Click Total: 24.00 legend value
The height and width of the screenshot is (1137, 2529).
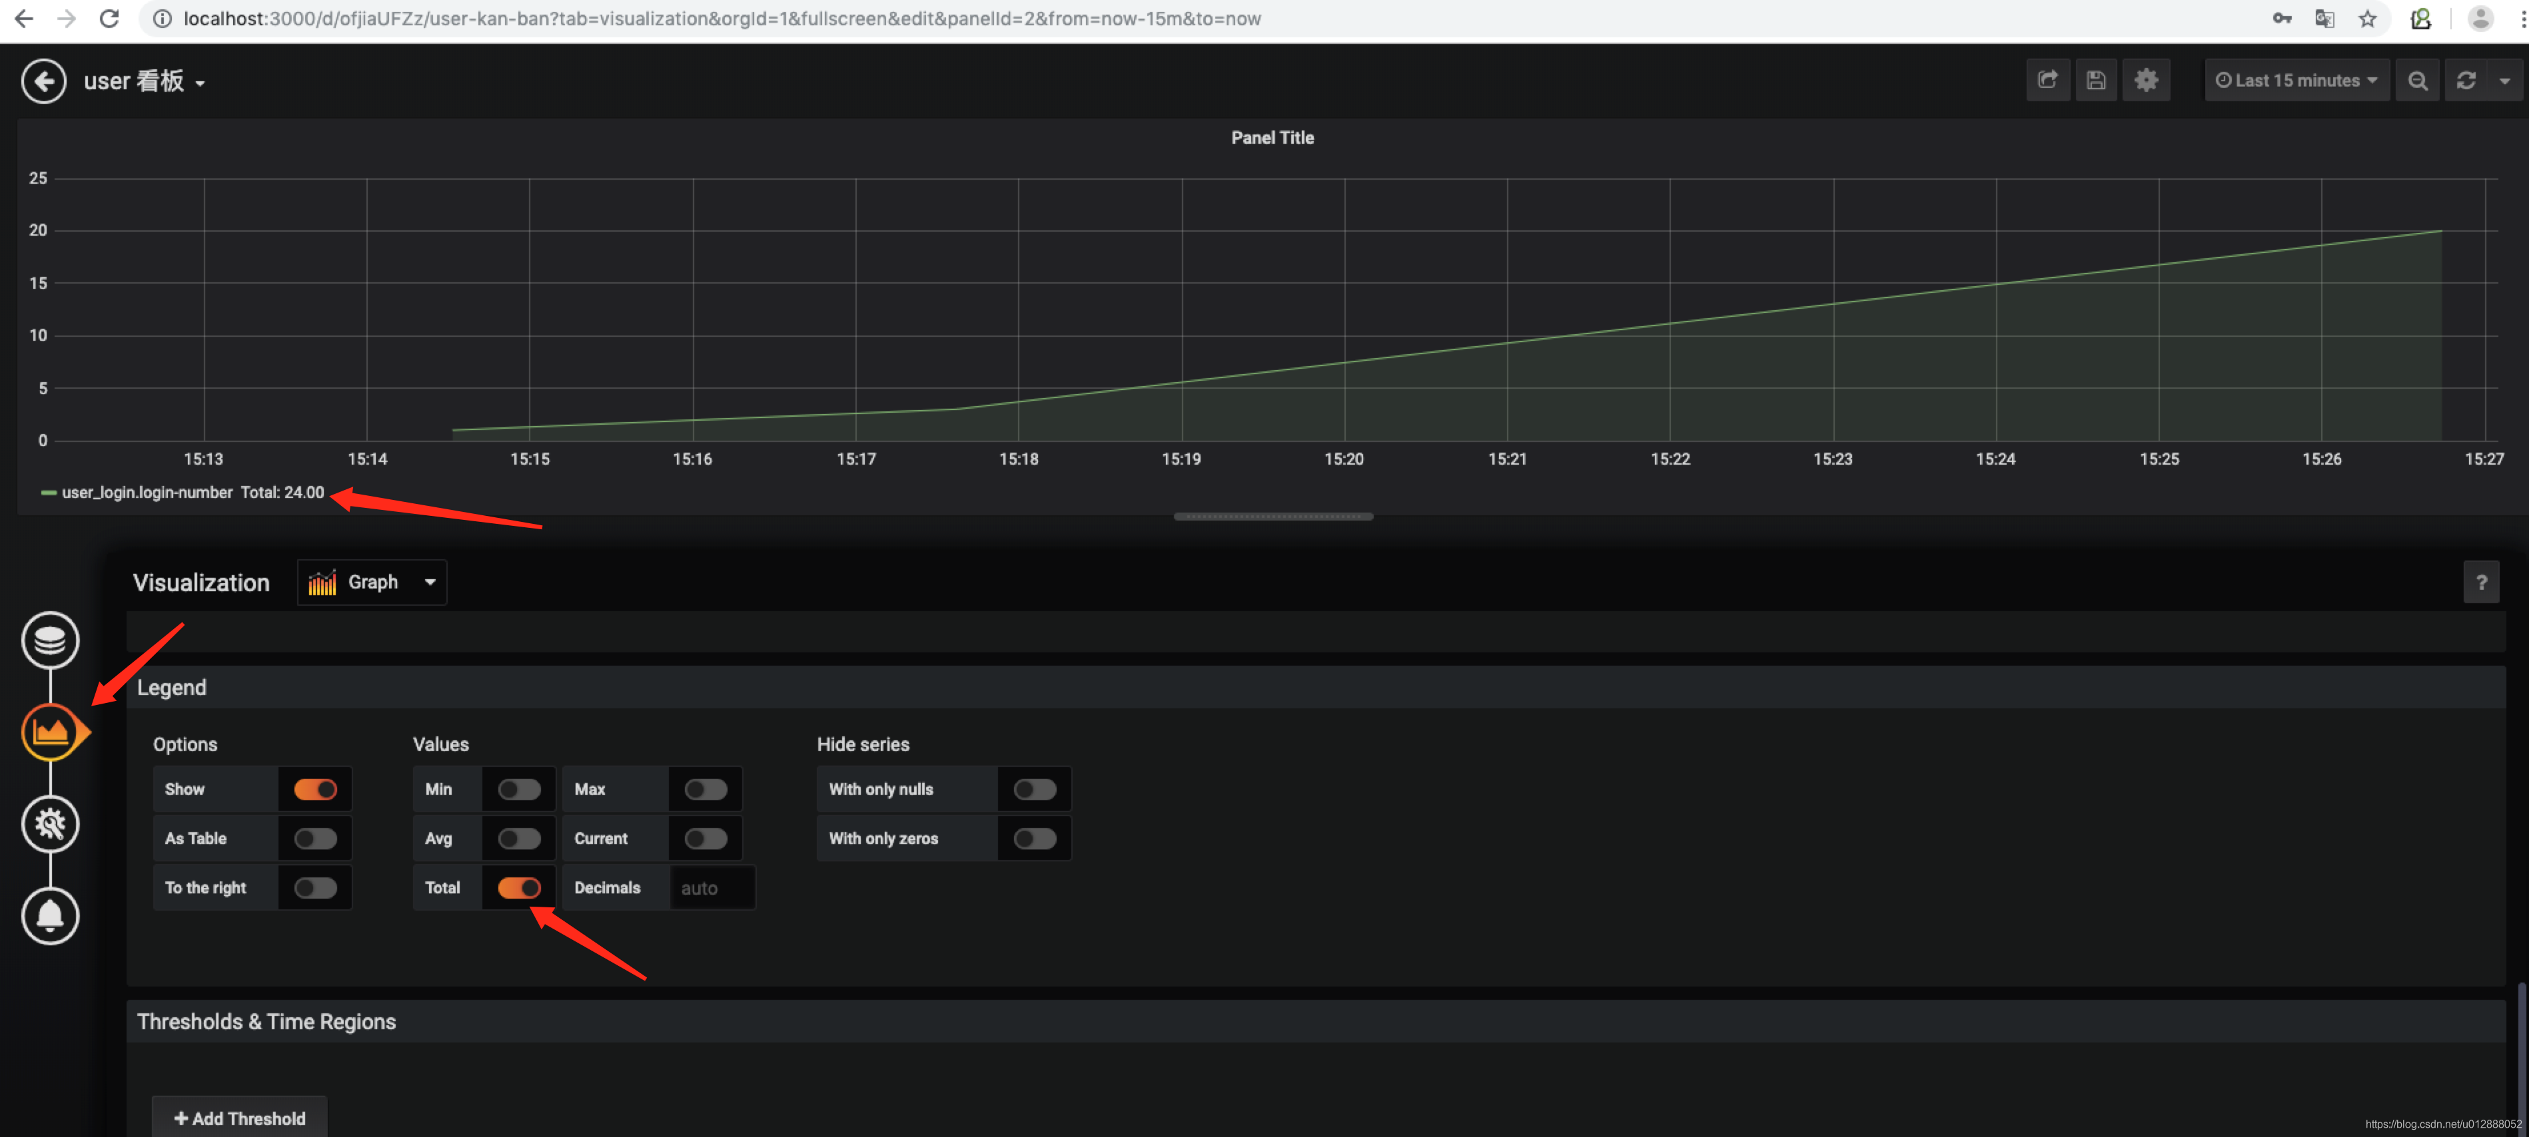[x=282, y=493]
